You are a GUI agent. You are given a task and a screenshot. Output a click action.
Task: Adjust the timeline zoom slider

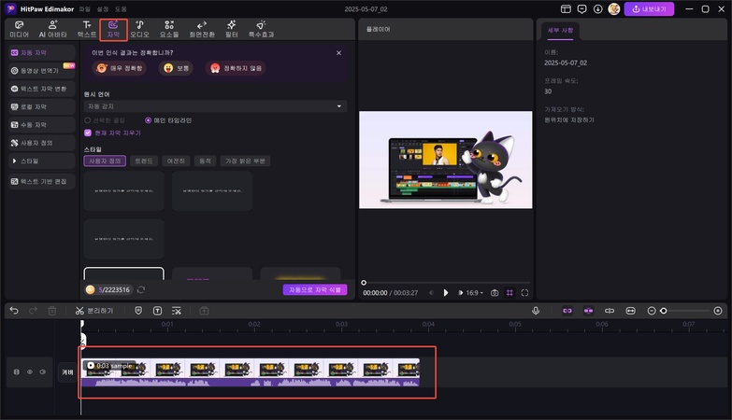(x=664, y=310)
